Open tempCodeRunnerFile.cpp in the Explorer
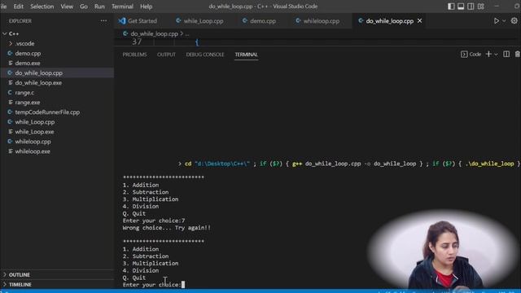The height and width of the screenshot is (293, 521). pyautogui.click(x=47, y=112)
